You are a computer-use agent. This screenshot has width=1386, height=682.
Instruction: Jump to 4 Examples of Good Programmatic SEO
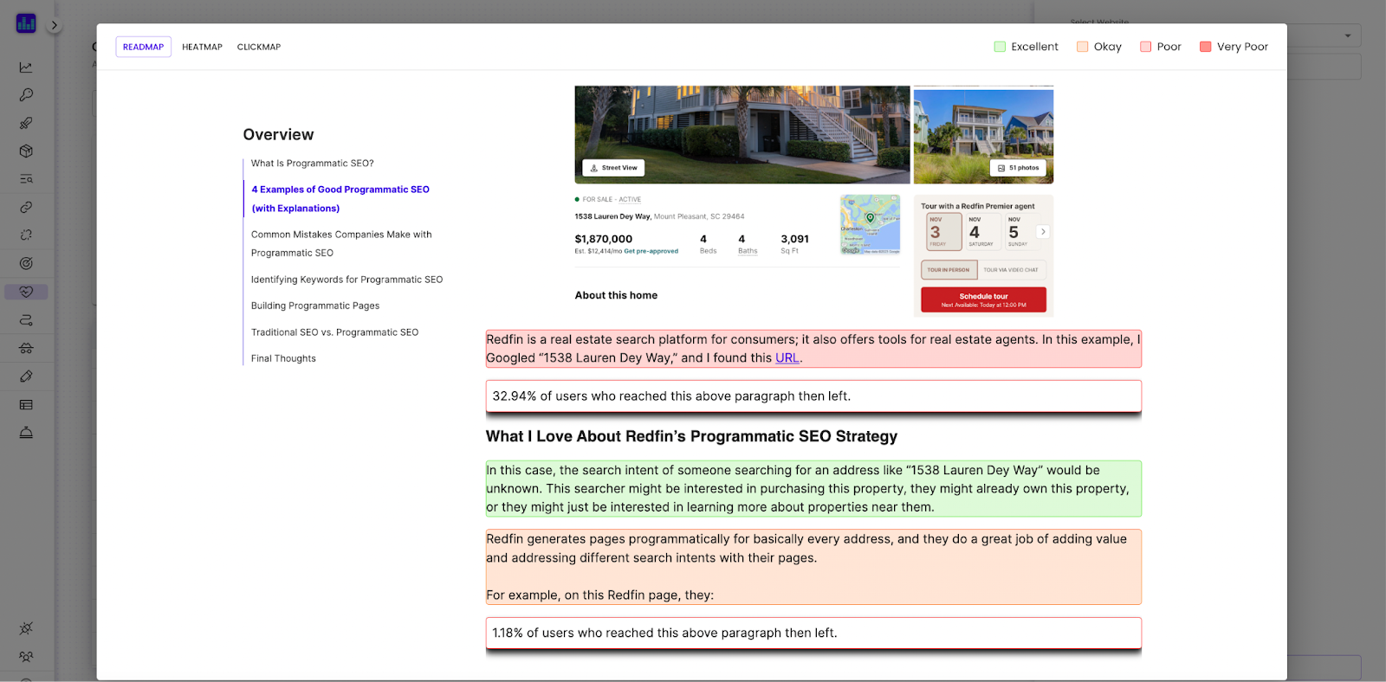tap(340, 199)
